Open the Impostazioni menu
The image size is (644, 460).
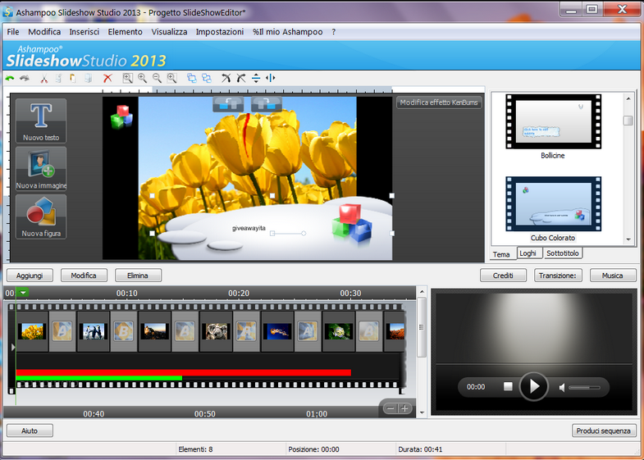(x=220, y=32)
